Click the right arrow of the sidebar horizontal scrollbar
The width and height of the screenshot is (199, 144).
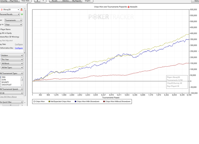coord(22,105)
